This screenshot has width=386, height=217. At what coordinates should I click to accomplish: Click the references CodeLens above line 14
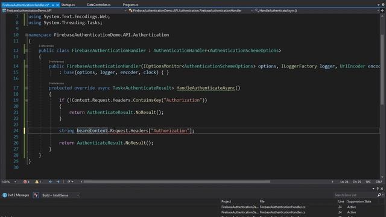[x=56, y=61]
